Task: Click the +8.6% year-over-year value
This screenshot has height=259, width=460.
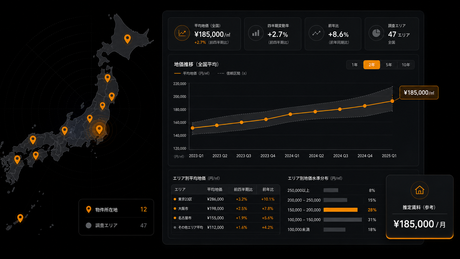Action: [x=338, y=34]
